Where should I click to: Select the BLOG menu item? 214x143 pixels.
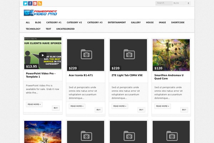point(38,23)
